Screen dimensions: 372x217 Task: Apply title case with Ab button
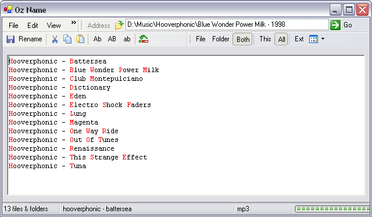[x=97, y=39]
